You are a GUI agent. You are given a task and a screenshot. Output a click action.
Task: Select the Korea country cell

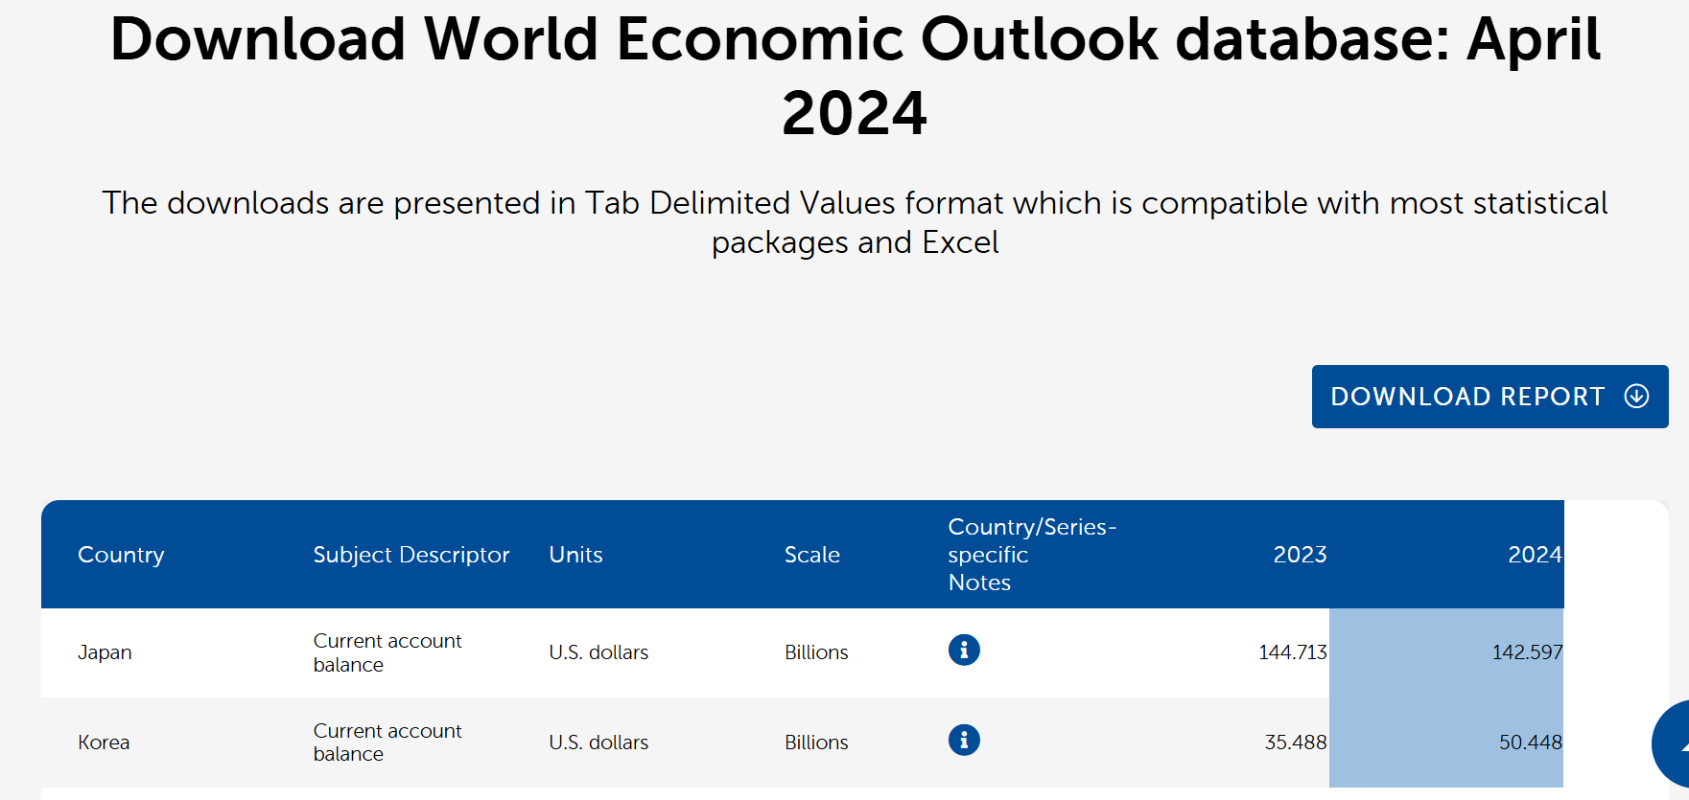104,743
